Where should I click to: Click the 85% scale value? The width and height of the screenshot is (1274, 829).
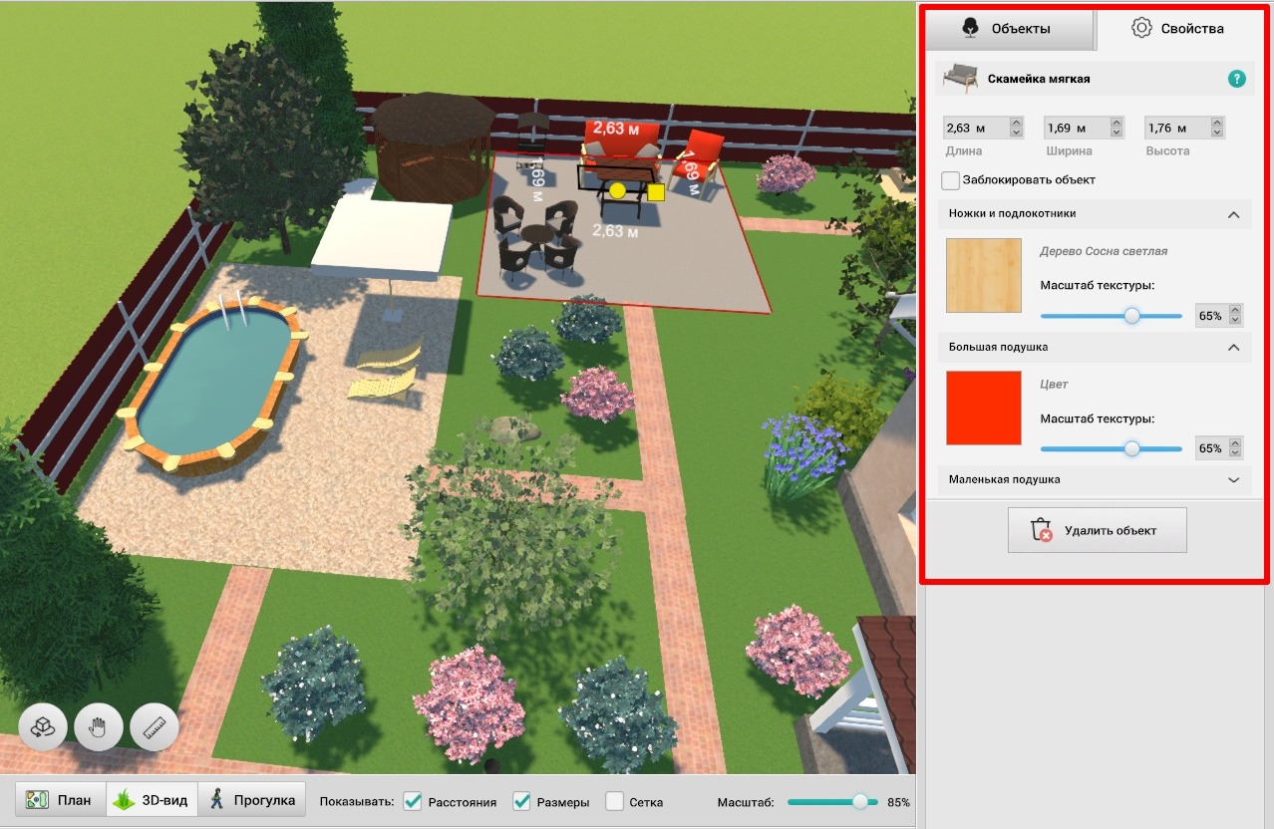(x=898, y=802)
